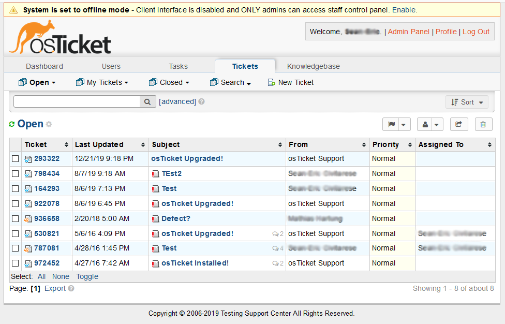505x324 pixels.
Task: Click the ticket source icon for 293322
Action: coord(28,159)
